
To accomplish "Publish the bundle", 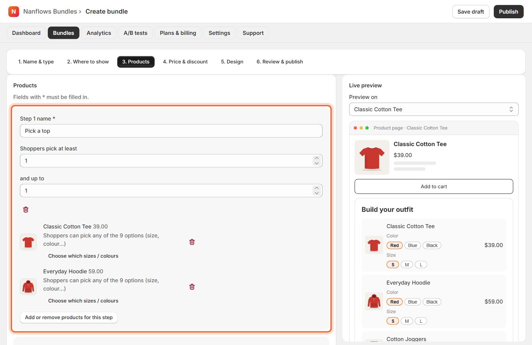I will 508,12.
